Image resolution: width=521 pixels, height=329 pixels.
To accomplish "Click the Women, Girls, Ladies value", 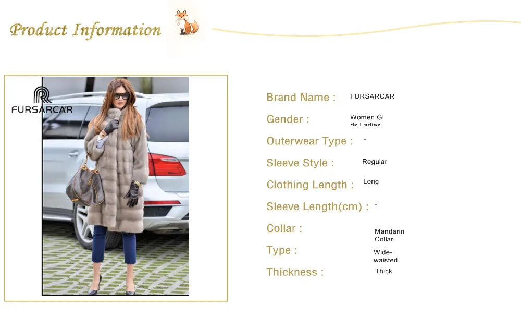I will click(x=367, y=120).
